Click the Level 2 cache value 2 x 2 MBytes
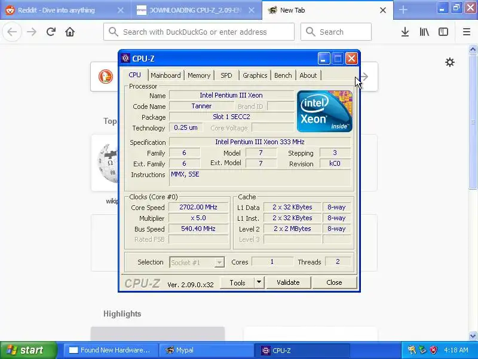Screen dimensions: 478x359 (292, 229)
